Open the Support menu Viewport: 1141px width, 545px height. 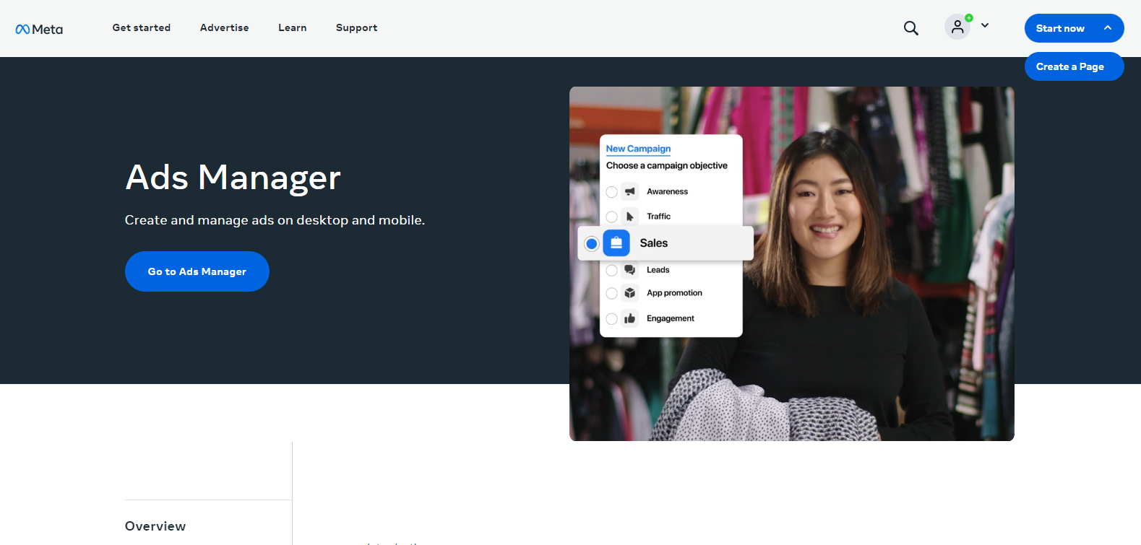point(357,27)
